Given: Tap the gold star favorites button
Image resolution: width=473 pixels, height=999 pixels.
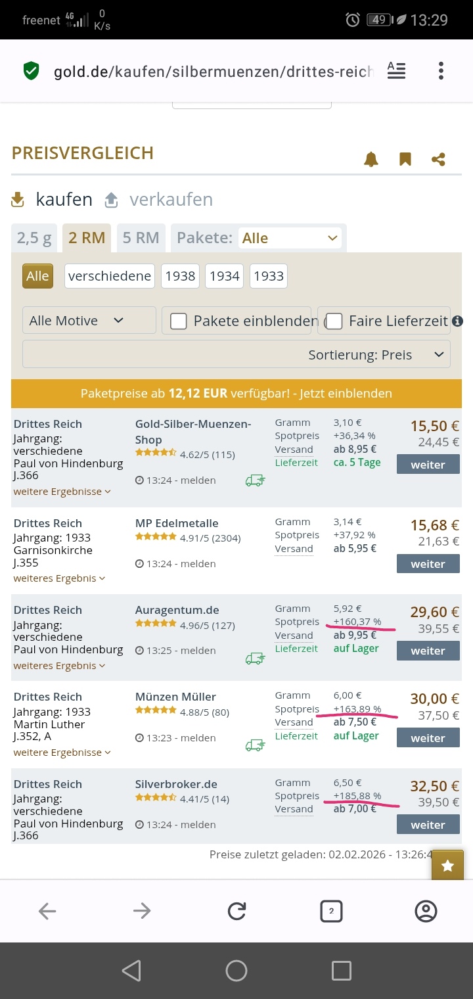Looking at the screenshot, I should click(x=447, y=866).
